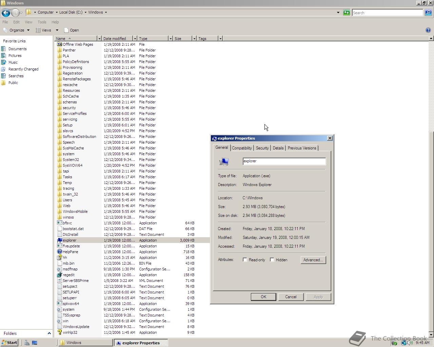Open Public favorite link
The width and height of the screenshot is (434, 347).
pyautogui.click(x=13, y=83)
